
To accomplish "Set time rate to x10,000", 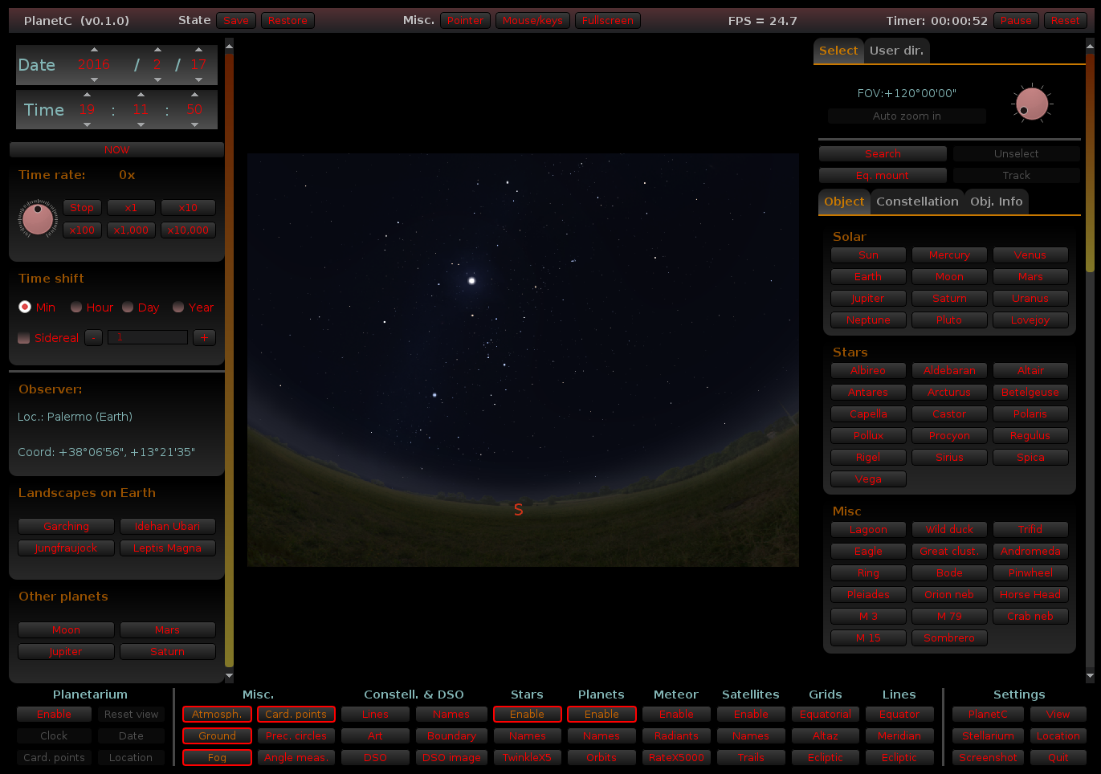I will tap(188, 230).
